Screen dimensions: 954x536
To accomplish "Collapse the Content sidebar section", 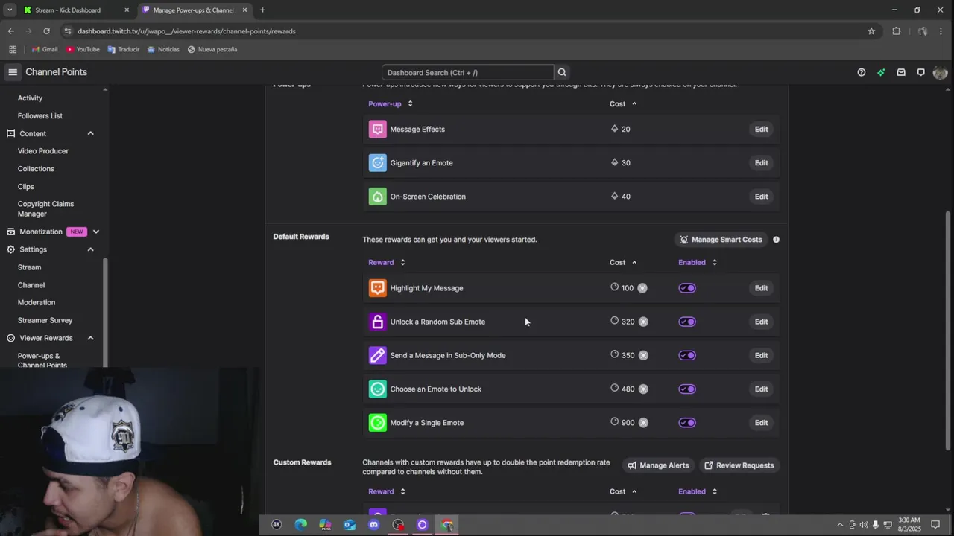I will click(x=90, y=133).
